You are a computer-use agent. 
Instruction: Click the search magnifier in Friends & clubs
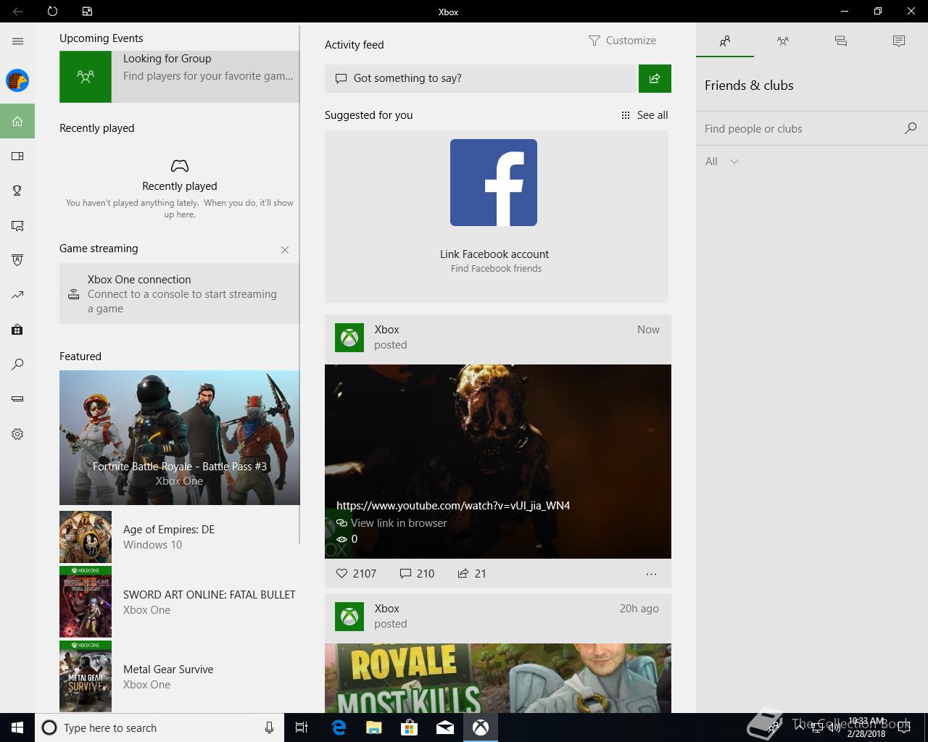point(911,128)
